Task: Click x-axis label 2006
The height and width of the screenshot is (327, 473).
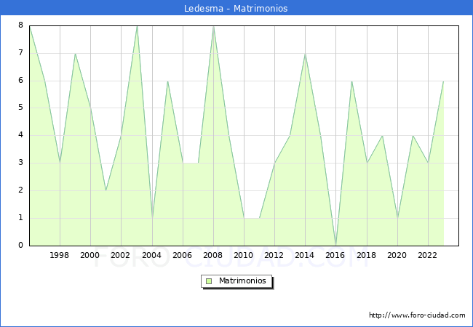Action: 182,255
